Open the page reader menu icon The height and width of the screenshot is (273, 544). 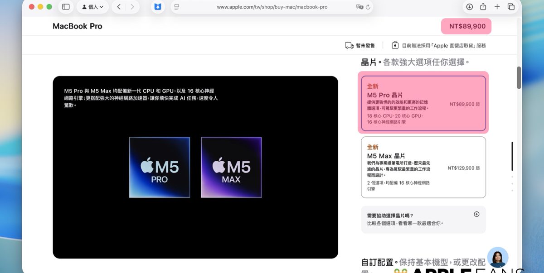[177, 7]
